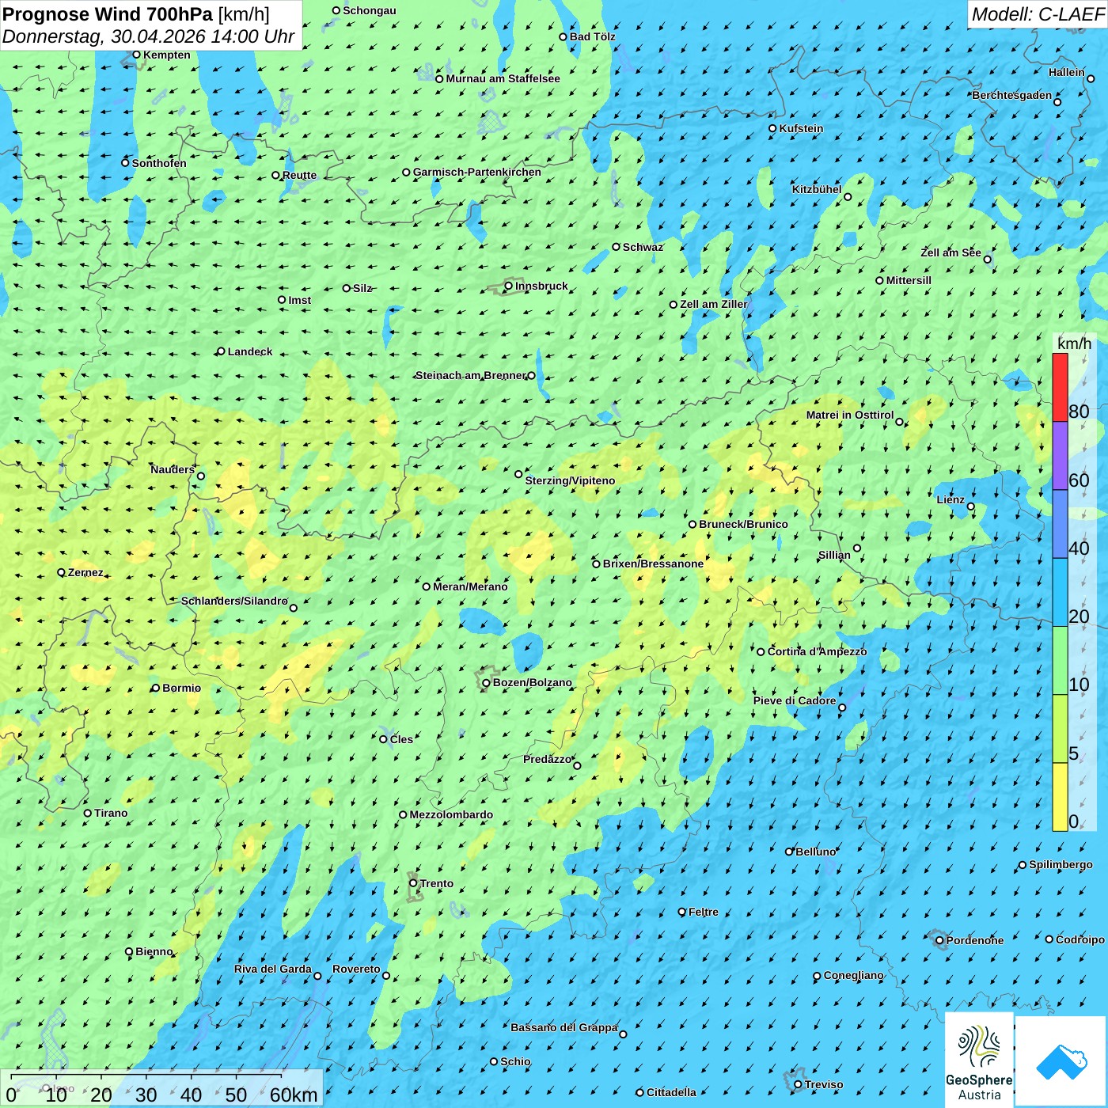Click the GeoSphere Austria logo
This screenshot has height=1108, width=1108.
(979, 1059)
